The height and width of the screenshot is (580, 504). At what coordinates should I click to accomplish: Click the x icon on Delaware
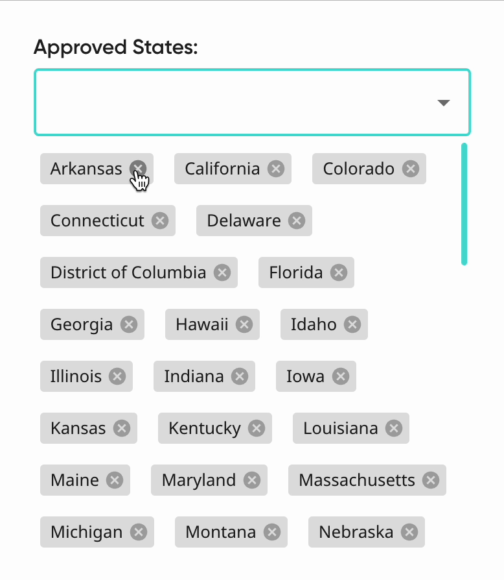pyautogui.click(x=297, y=221)
